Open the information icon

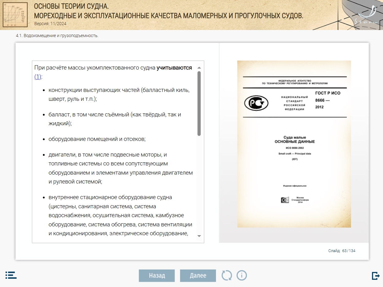click(x=242, y=275)
